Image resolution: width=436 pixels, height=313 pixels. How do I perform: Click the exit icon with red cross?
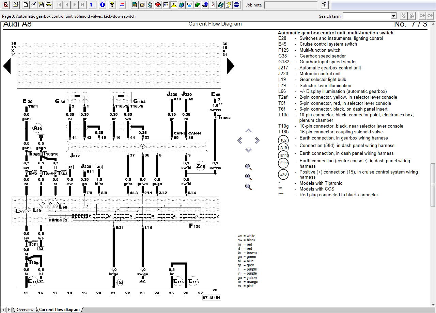6,5
